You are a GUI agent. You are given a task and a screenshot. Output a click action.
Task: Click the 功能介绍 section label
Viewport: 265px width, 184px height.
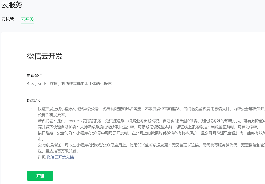pyautogui.click(x=35, y=101)
